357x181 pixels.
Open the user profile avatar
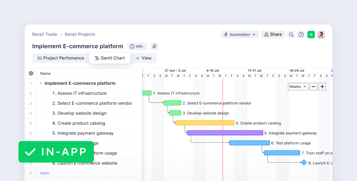[321, 35]
